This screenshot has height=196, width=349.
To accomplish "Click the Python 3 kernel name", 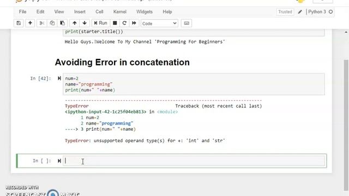I will 317,12.
